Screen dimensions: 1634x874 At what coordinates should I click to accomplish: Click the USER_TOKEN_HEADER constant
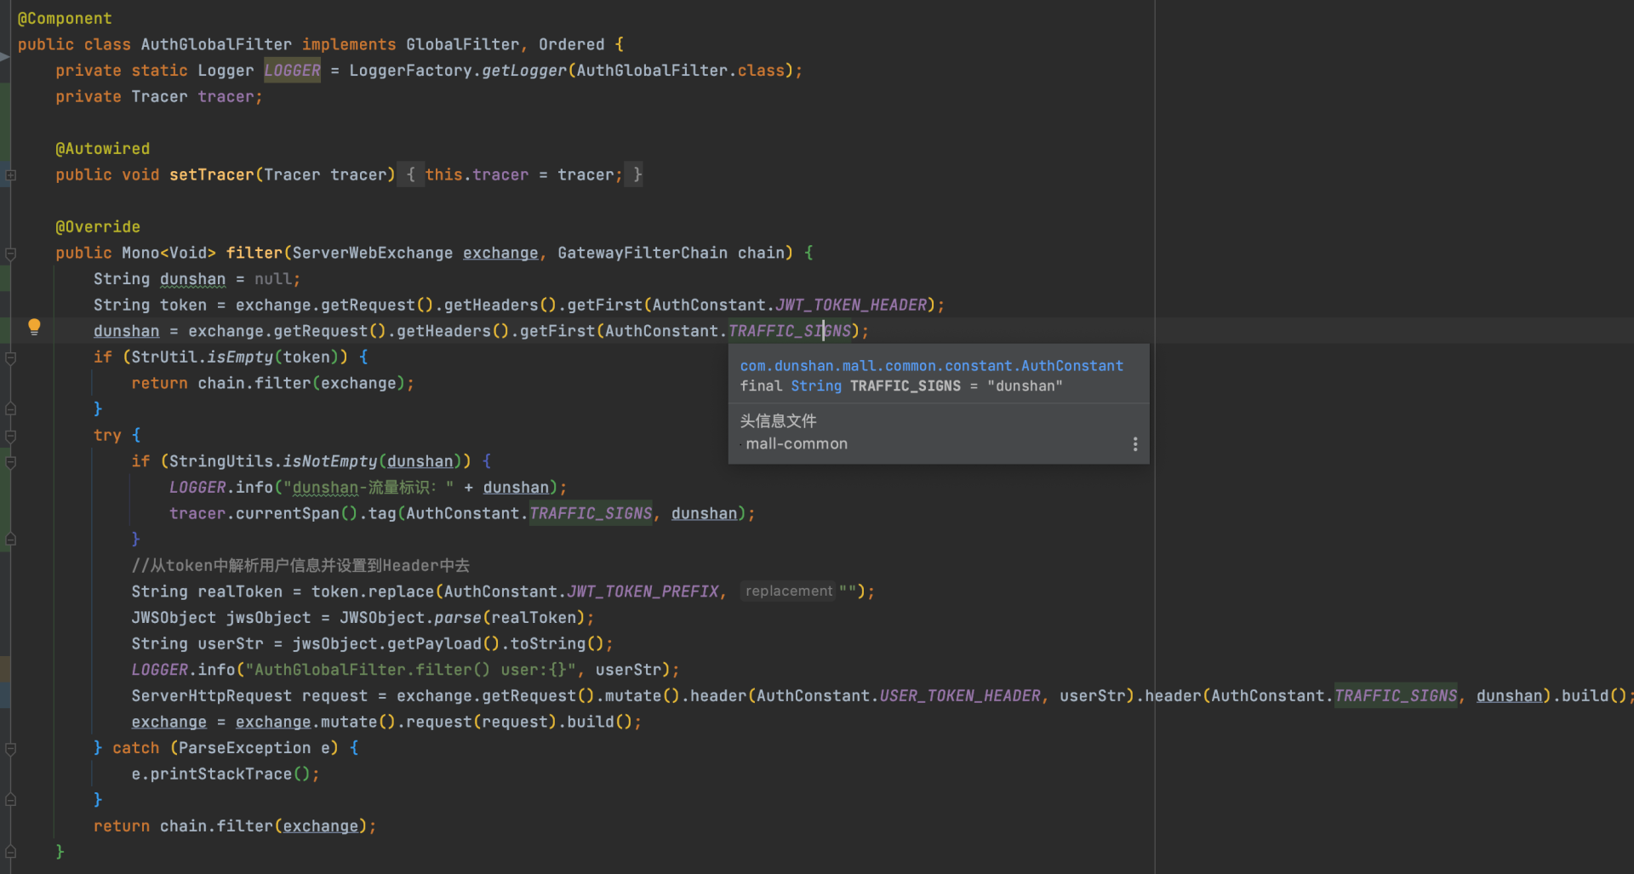959,696
